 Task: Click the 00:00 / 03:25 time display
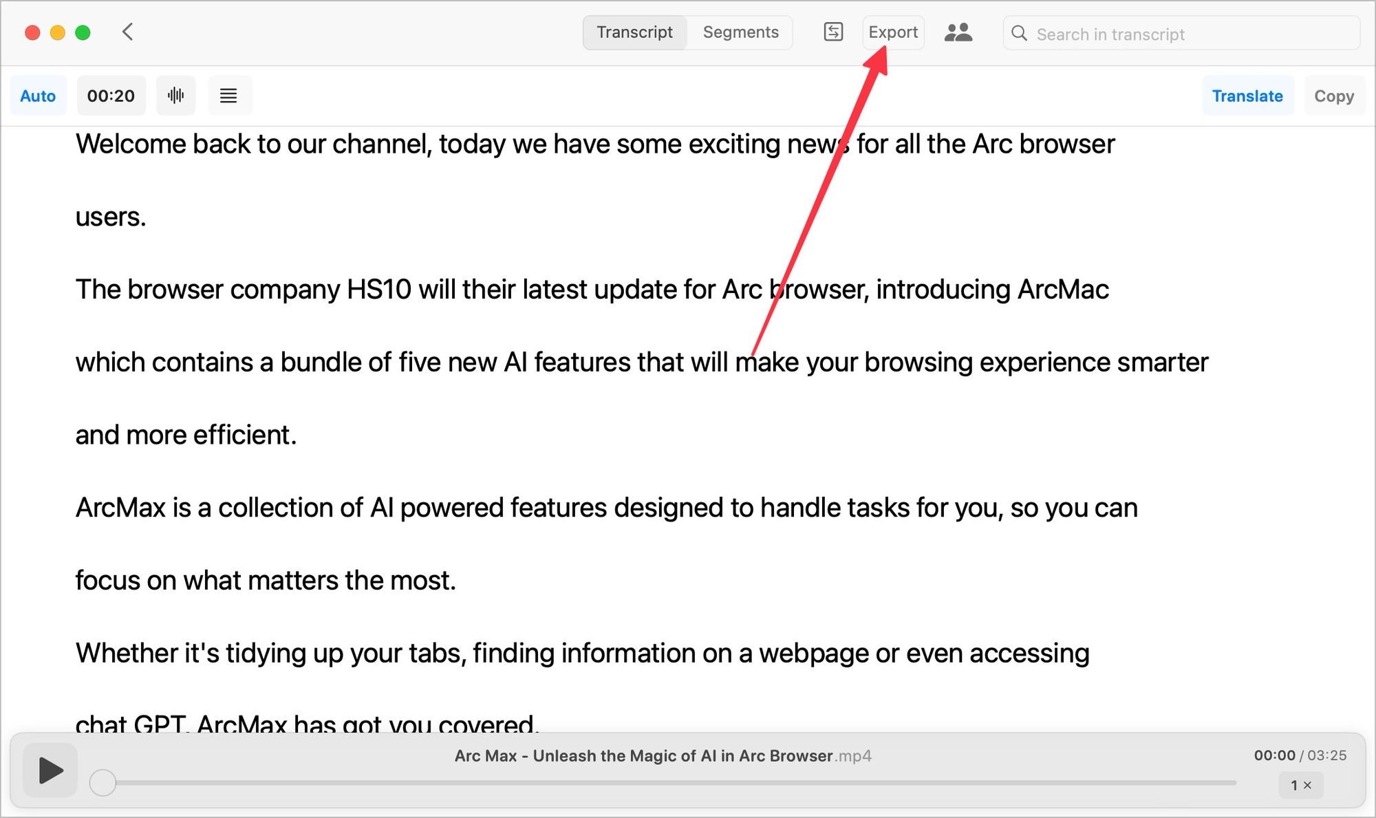click(1300, 755)
